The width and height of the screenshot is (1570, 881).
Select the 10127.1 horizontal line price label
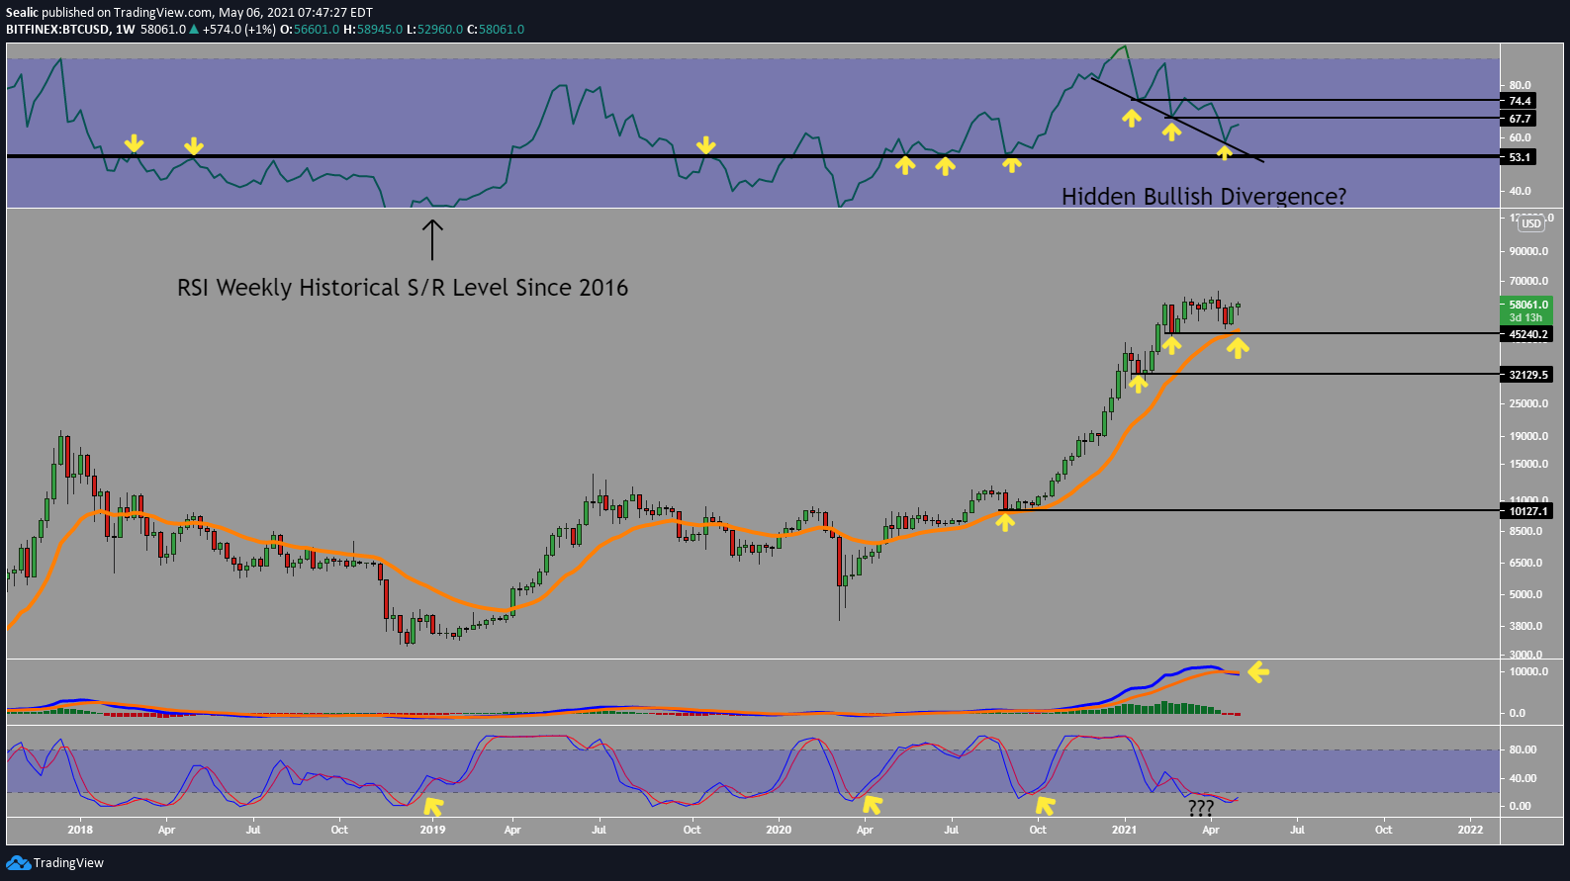tap(1528, 511)
